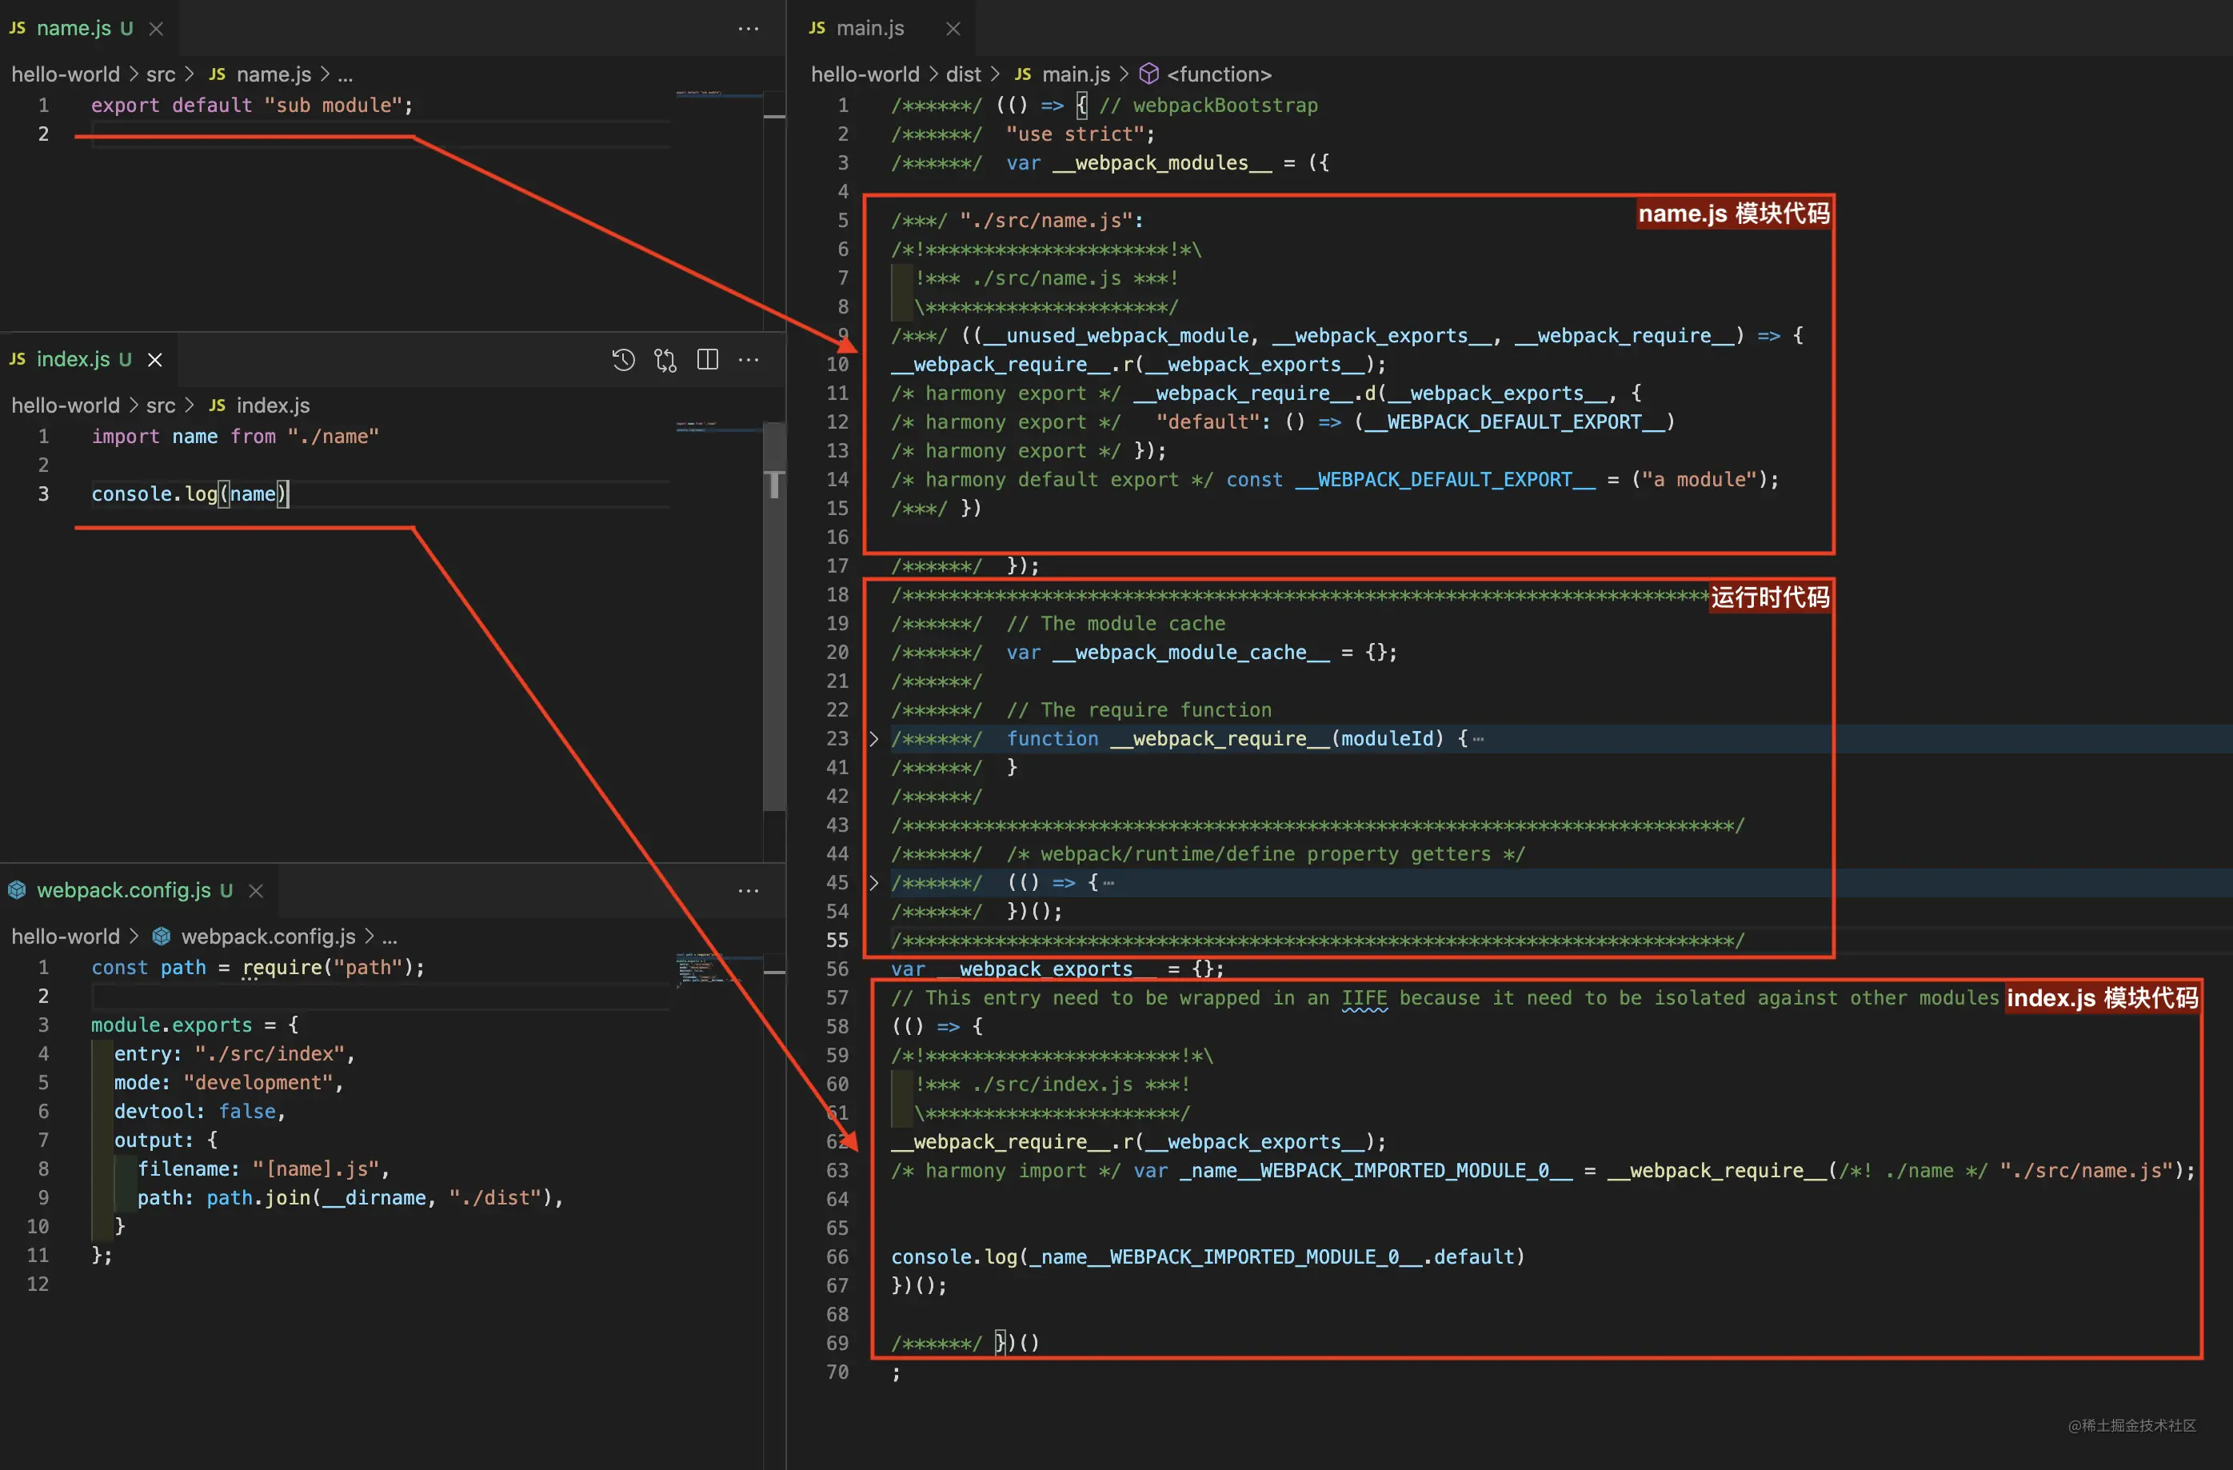This screenshot has width=2233, height=1470.
Task: Close the index.js tab
Action: tap(156, 359)
